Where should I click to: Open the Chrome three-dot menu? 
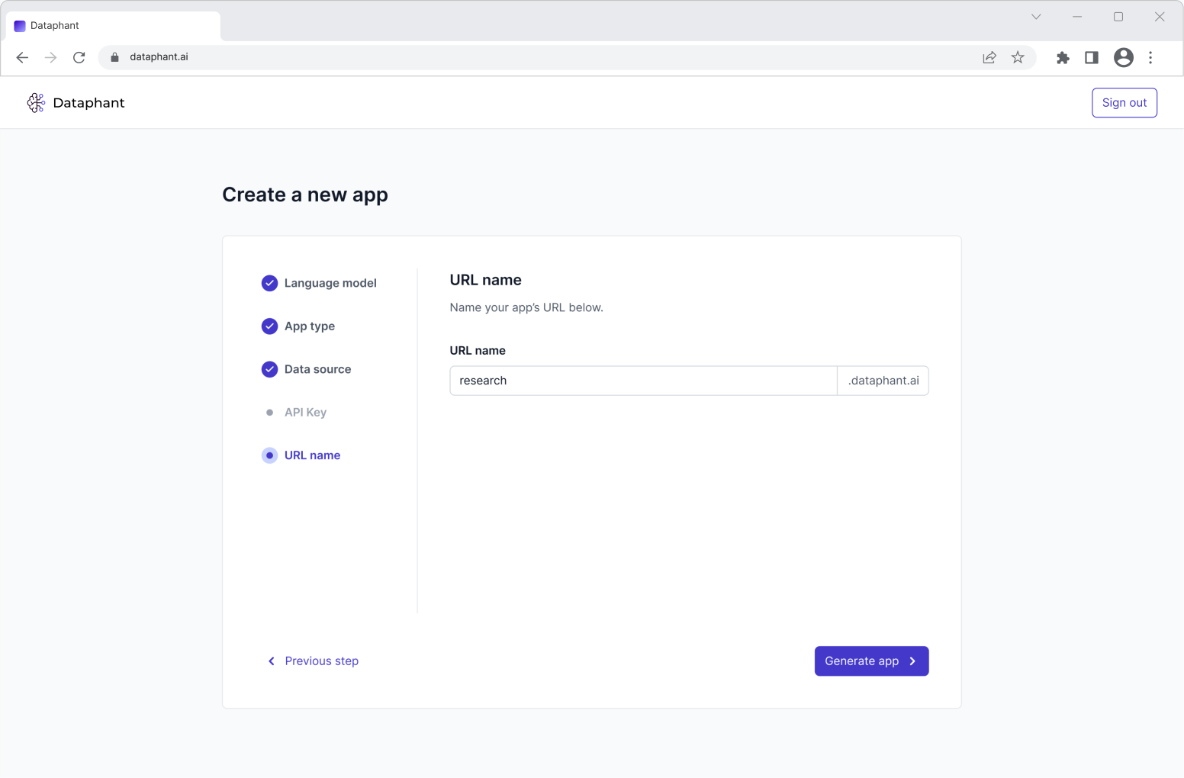[x=1150, y=57]
